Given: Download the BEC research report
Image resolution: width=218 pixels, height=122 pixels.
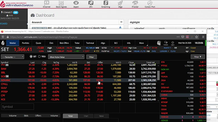Looking at the screenshot, I should coord(120,27).
